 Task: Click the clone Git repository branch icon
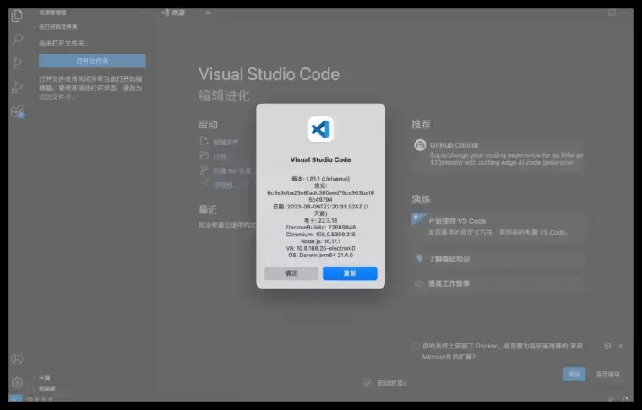204,170
